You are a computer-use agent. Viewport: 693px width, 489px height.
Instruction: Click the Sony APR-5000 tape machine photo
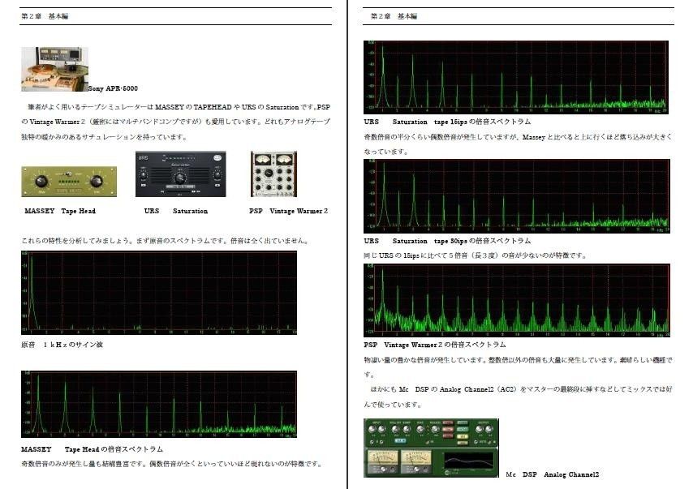[54, 70]
